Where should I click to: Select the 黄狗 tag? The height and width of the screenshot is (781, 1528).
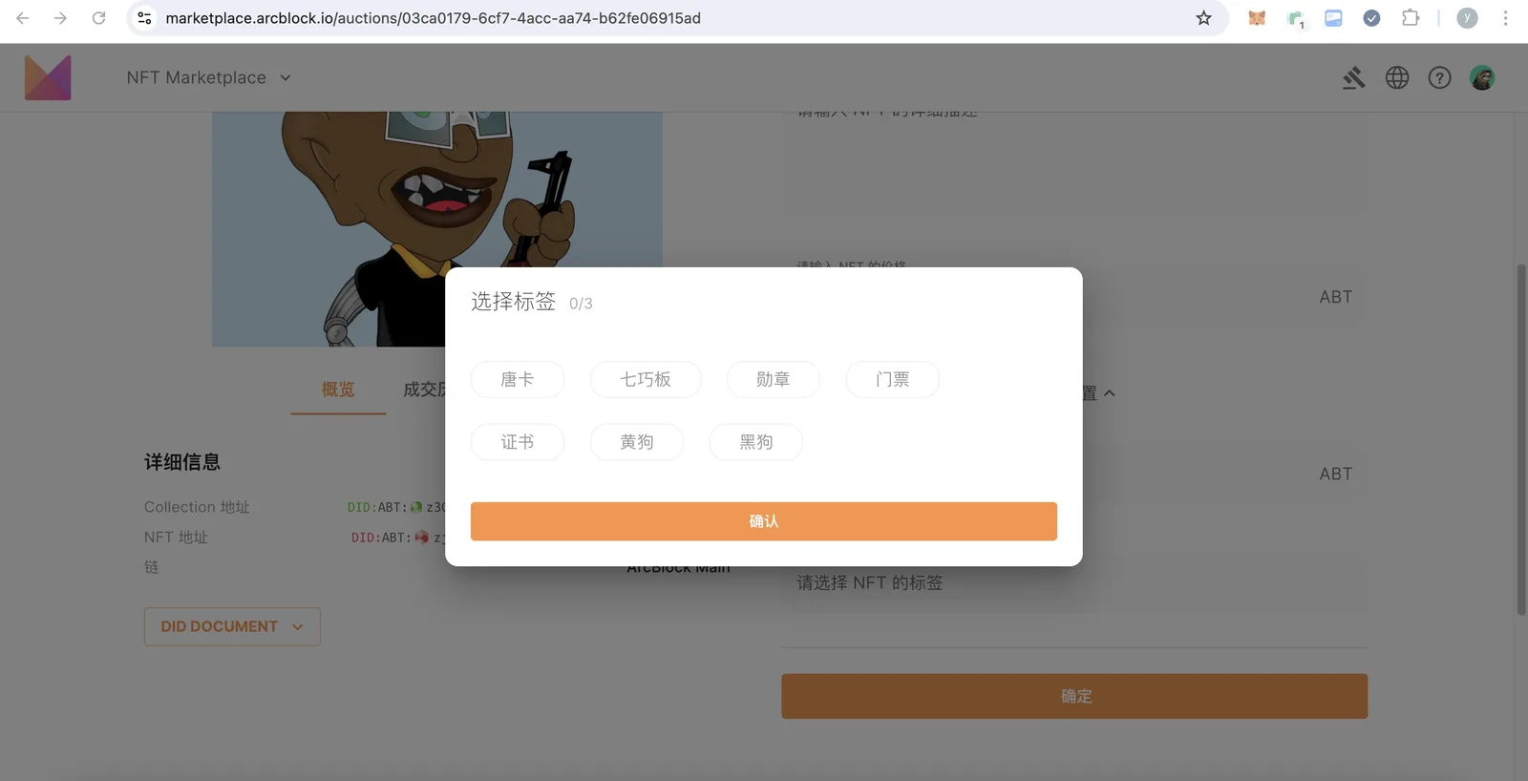[637, 442]
